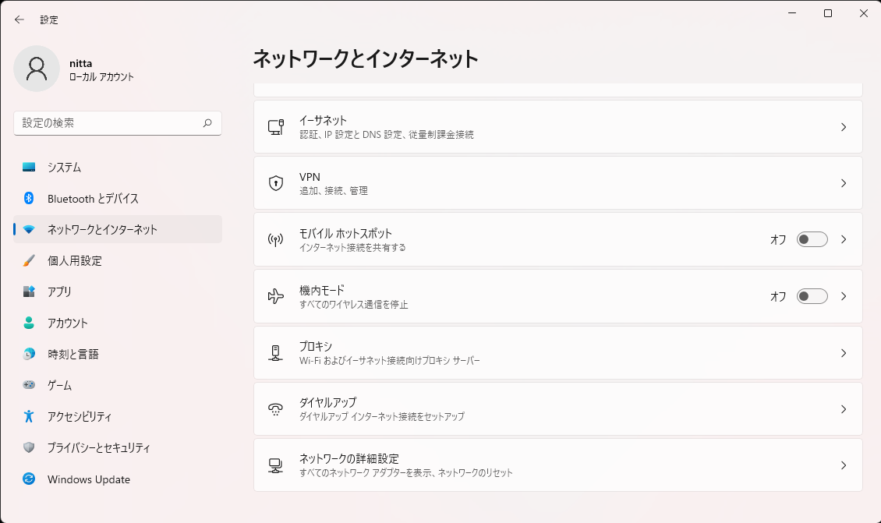The image size is (881, 523).
Task: Click the search magnifier icon
Action: 207,123
